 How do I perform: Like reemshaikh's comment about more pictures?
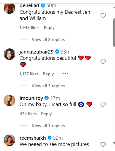[103, 144]
